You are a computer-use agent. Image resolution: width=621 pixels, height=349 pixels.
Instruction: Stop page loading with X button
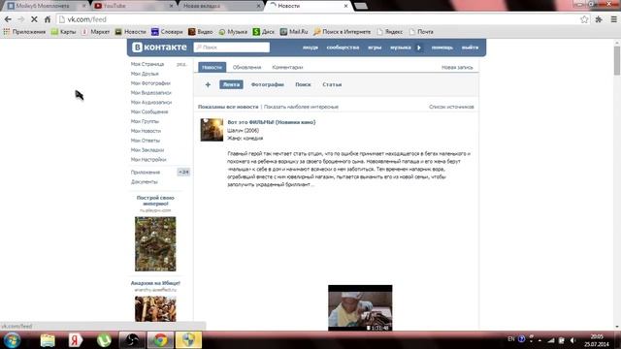pyautogui.click(x=34, y=19)
